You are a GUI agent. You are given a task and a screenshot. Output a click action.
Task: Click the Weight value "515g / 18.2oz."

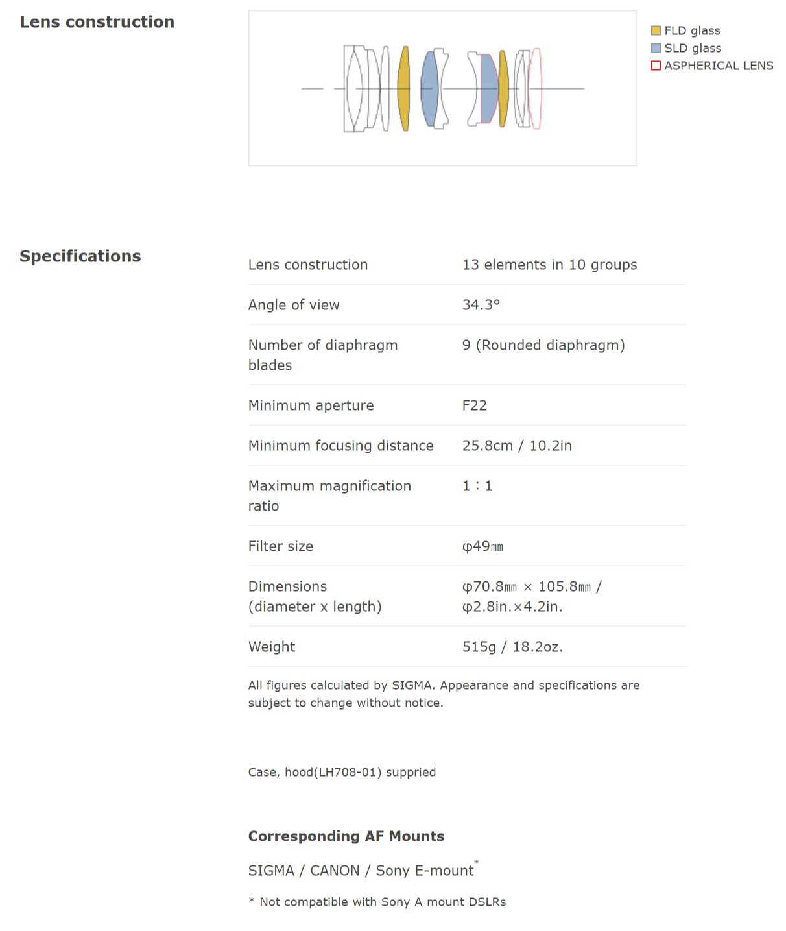pos(512,647)
